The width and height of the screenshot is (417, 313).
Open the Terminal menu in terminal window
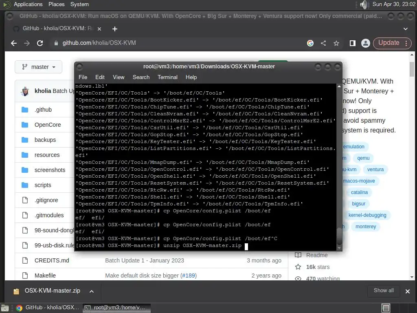pos(167,77)
